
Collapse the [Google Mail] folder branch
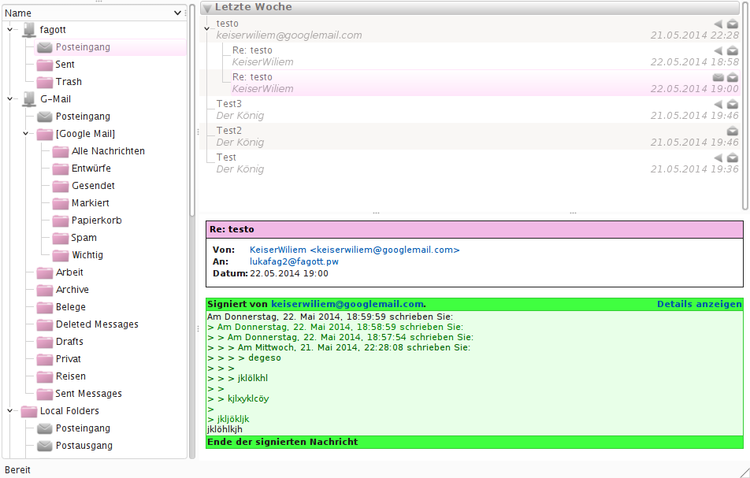pyautogui.click(x=25, y=134)
